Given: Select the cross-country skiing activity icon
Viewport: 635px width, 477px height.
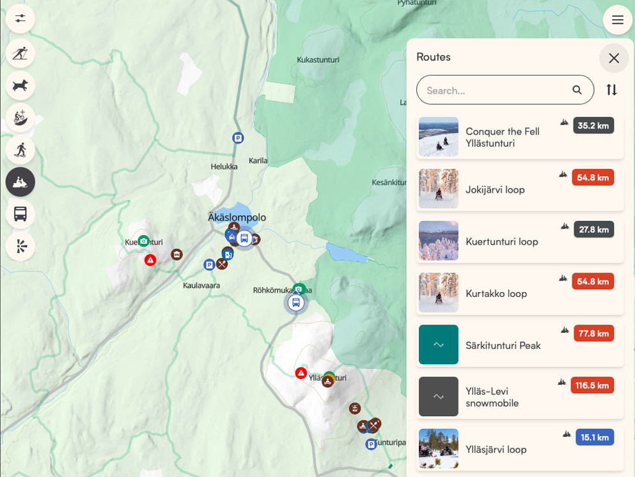Looking at the screenshot, I should [x=20, y=54].
